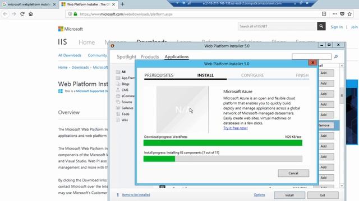Image resolution: width=359 pixels, height=201 pixels.
Task: Reload the page with the refresh icon
Action: tap(22, 14)
